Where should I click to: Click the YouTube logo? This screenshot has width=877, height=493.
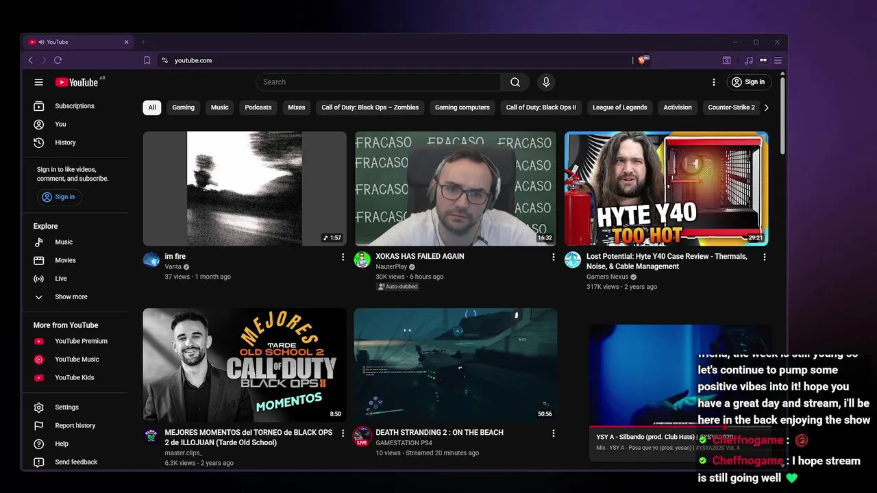pos(77,82)
